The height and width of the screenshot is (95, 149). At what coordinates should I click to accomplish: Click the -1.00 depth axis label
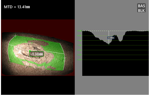pyautogui.click(x=79, y=40)
